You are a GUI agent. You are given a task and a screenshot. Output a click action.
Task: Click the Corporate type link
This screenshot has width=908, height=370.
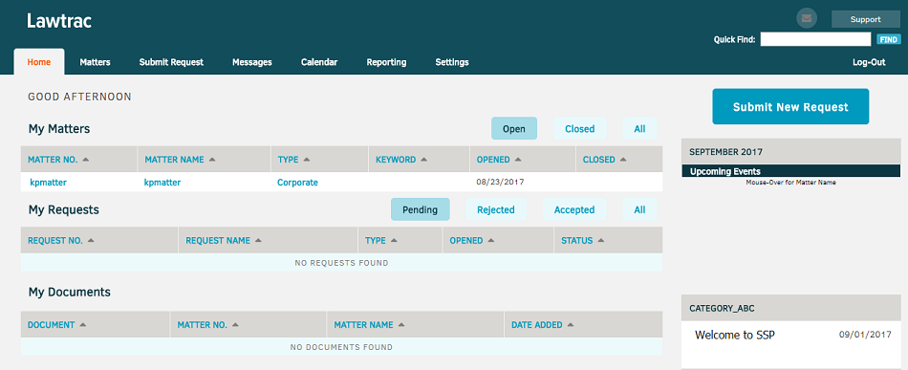click(x=297, y=183)
